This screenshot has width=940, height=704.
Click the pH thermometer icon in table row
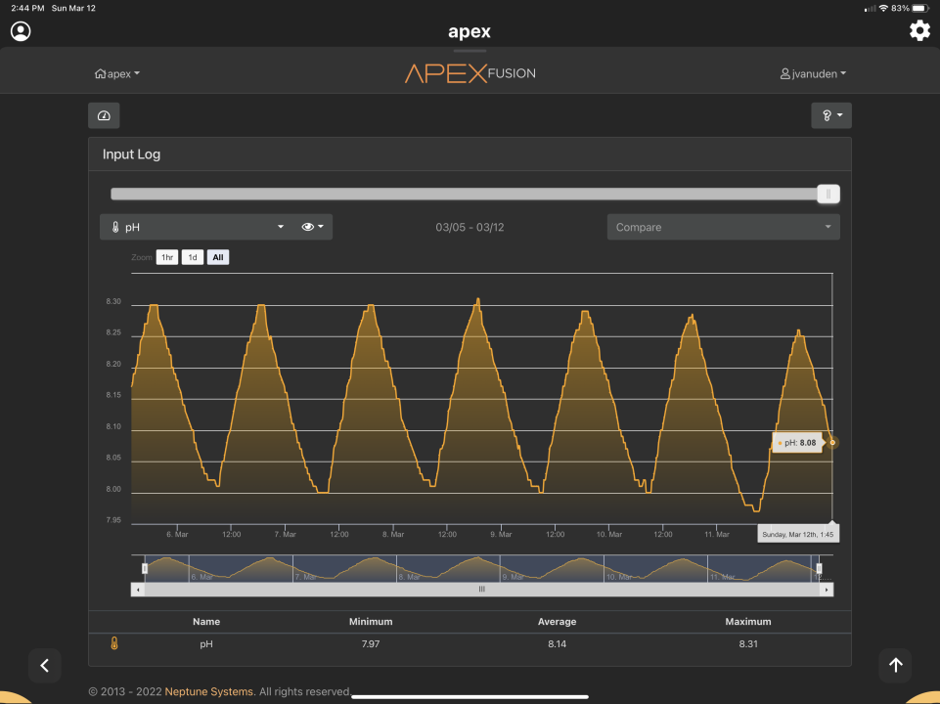(x=113, y=643)
